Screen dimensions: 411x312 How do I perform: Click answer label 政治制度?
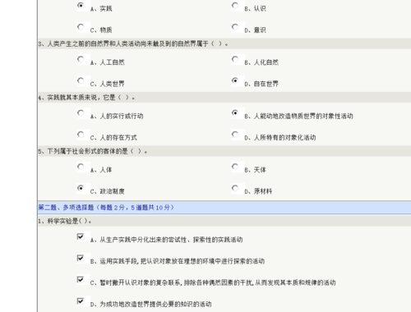112,191
